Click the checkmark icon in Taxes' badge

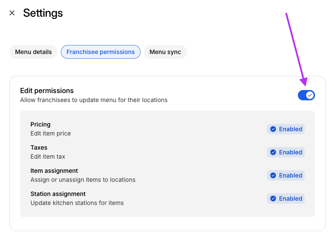(273, 152)
